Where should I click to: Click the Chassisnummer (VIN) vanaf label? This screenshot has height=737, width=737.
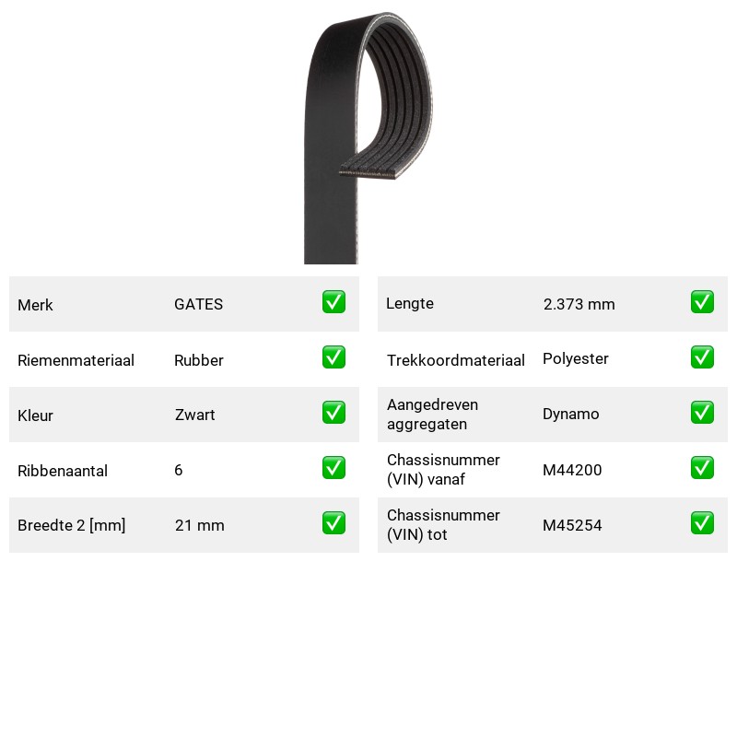coord(443,470)
